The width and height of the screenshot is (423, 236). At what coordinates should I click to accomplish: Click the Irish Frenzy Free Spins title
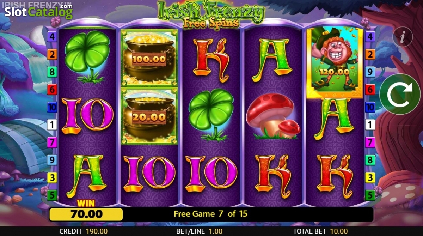(x=210, y=14)
